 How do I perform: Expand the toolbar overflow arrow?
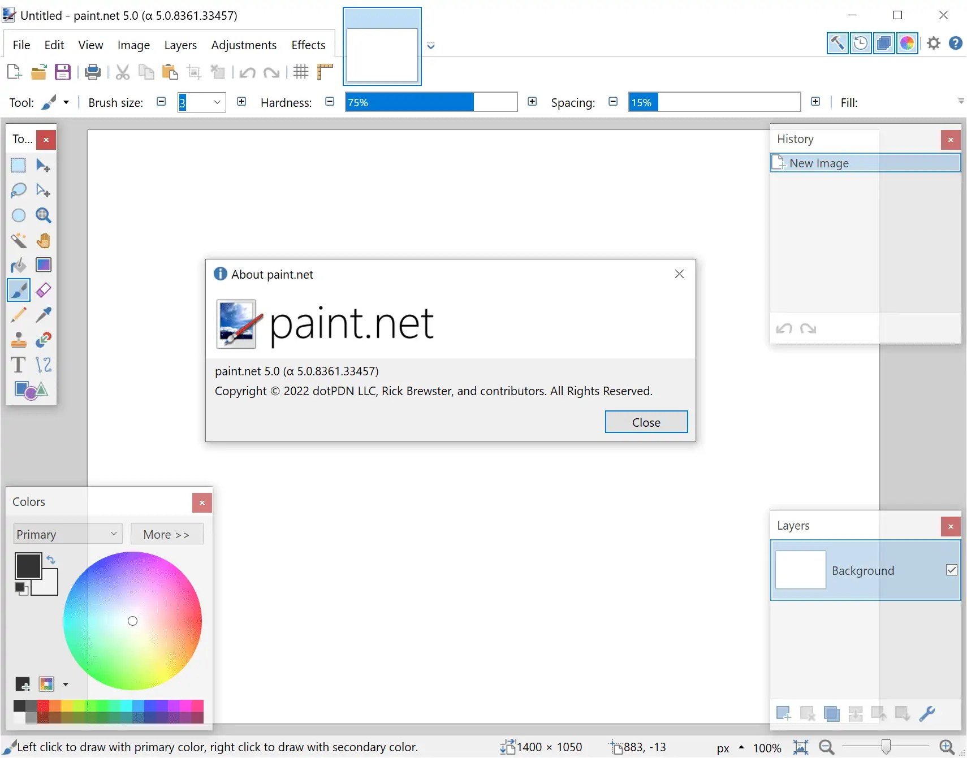(x=961, y=101)
